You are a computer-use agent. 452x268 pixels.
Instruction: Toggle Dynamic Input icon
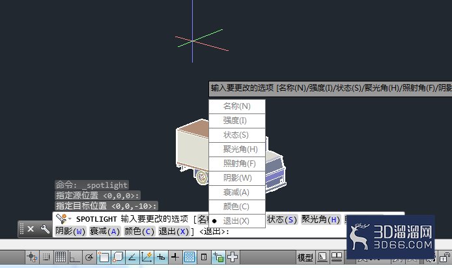click(x=161, y=257)
